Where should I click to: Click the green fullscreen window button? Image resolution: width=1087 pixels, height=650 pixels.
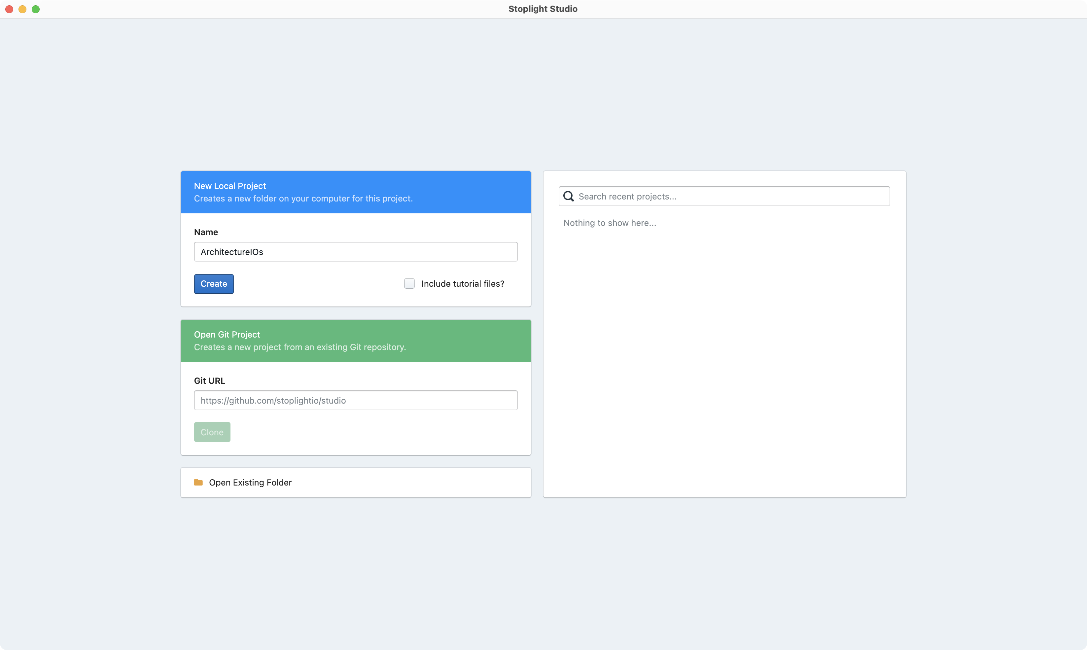[36, 9]
